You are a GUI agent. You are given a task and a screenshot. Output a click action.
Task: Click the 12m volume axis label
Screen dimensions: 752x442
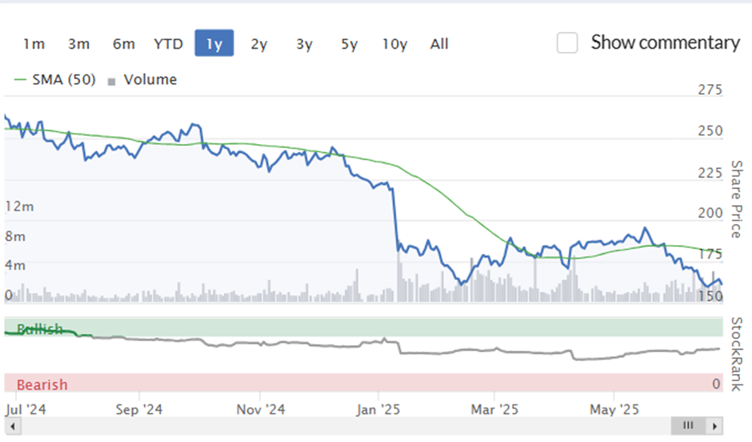[x=19, y=207]
